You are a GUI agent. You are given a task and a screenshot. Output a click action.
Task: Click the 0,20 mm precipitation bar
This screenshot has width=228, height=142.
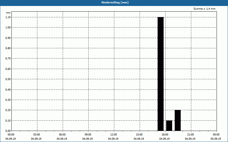click(178, 120)
